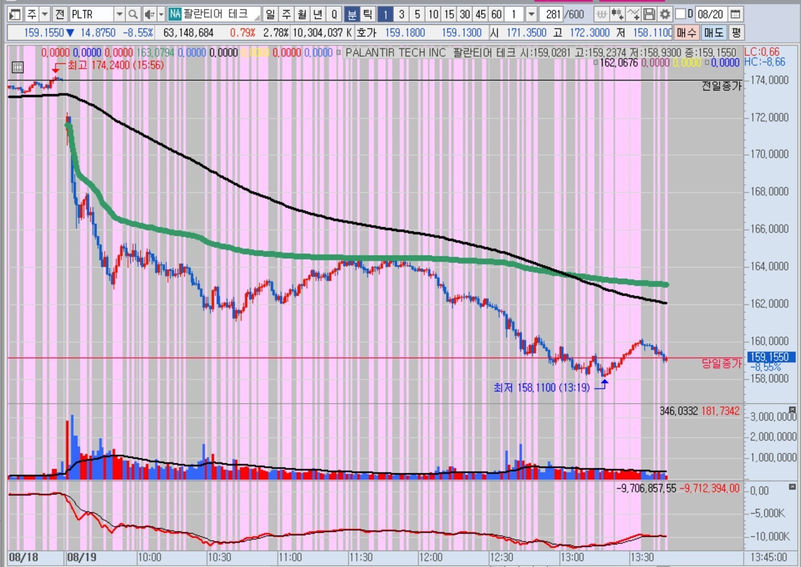801x567 pixels.
Task: Select the 일 daily period tab
Action: coord(270,14)
